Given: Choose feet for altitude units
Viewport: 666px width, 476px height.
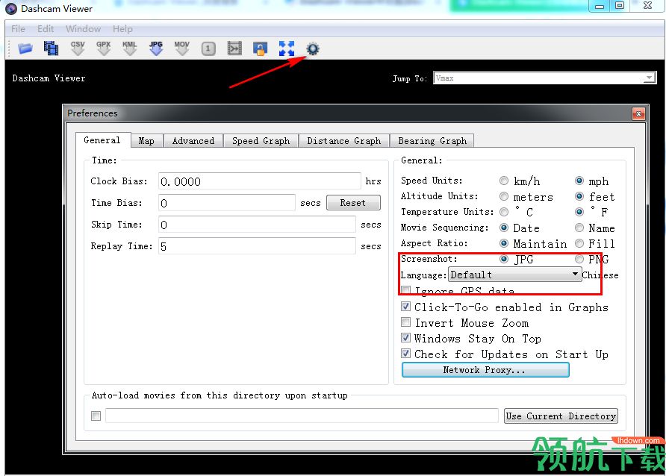Looking at the screenshot, I should point(579,196).
